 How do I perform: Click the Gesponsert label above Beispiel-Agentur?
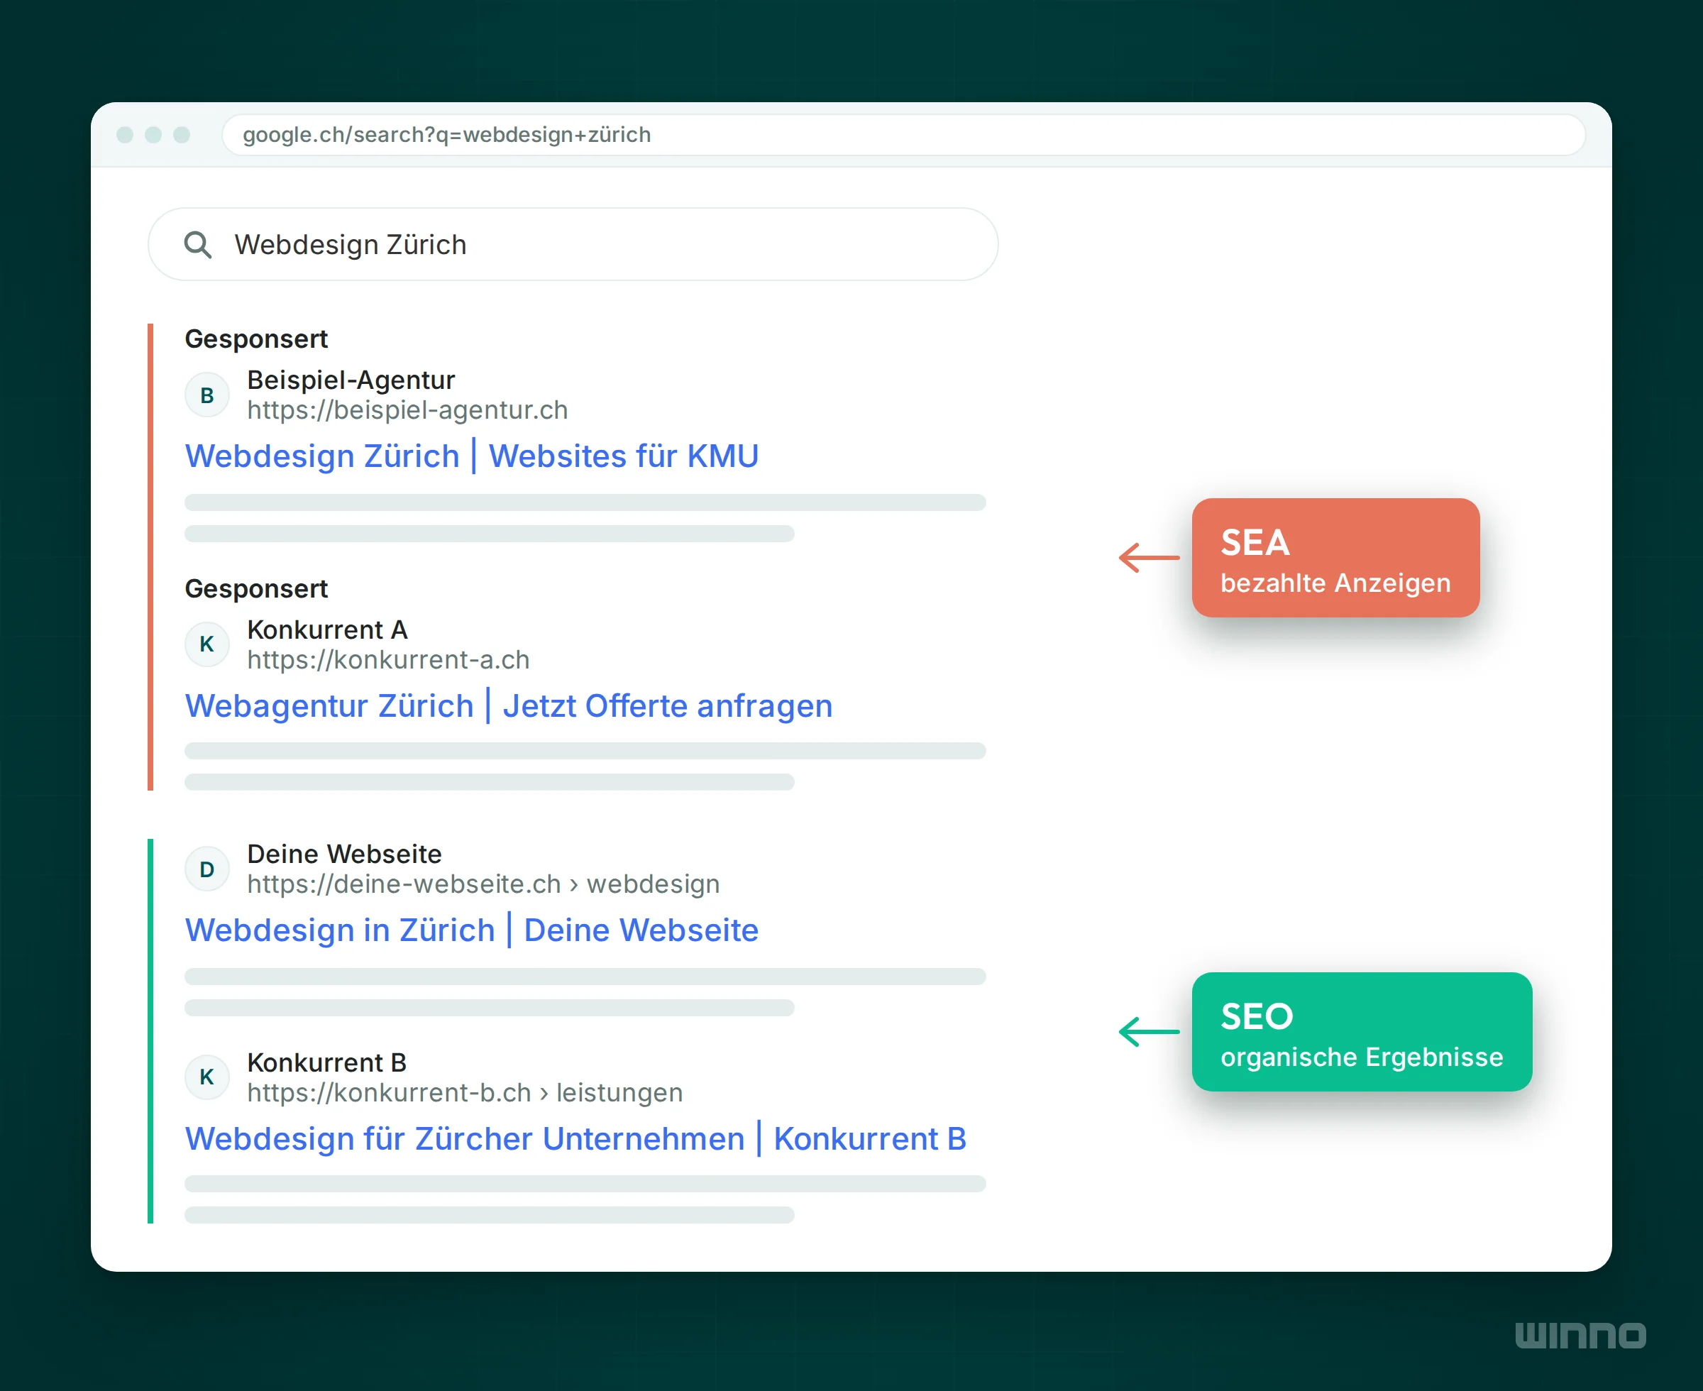click(x=256, y=339)
